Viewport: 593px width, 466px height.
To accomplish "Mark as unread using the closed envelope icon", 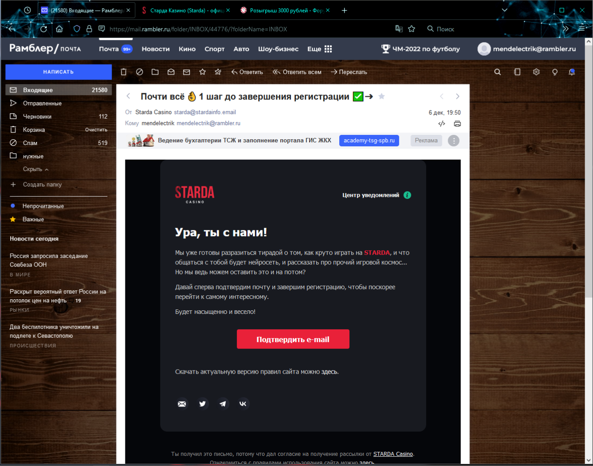I will coord(186,72).
